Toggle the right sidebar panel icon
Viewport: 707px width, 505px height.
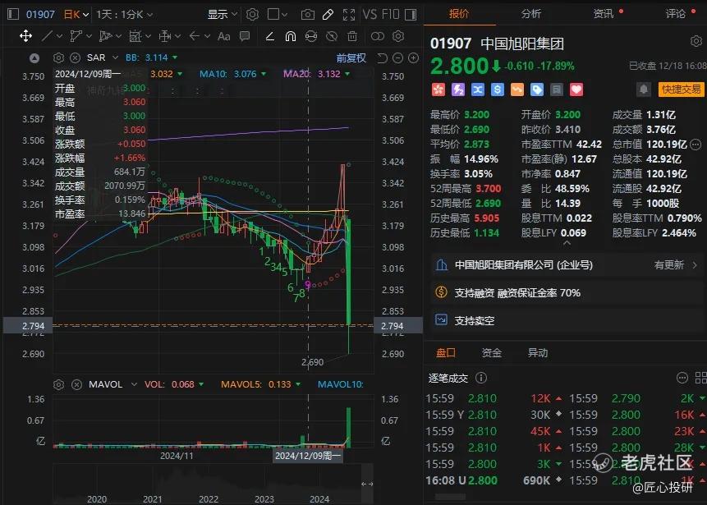tap(411, 15)
